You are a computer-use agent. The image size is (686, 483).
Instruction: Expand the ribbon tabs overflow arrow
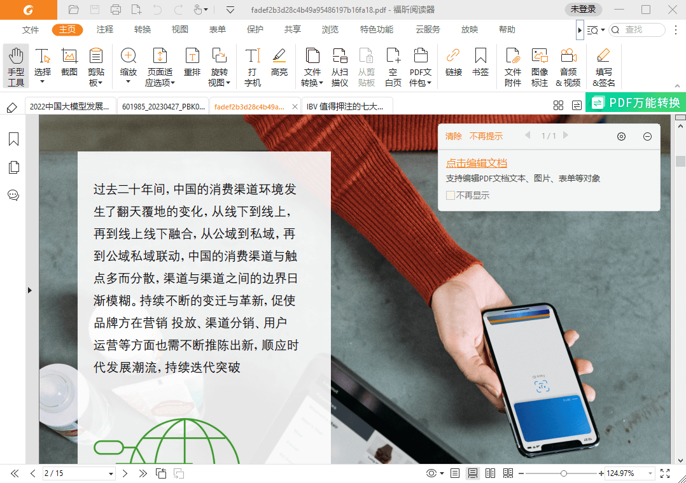click(580, 30)
